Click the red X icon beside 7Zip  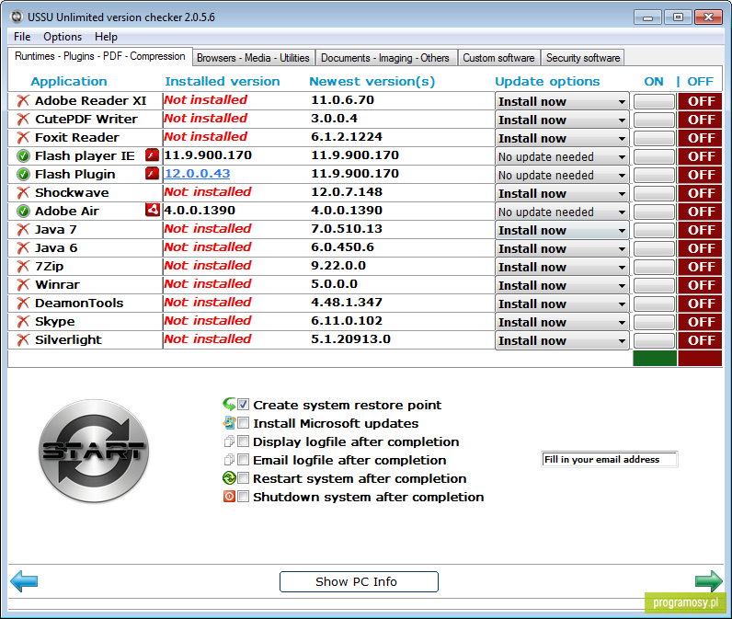coord(23,266)
